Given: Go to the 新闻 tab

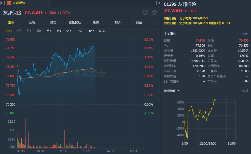Looking at the screenshot, I should coord(96,22).
